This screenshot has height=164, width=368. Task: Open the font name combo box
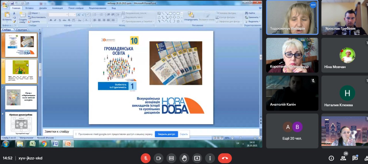[58, 15]
